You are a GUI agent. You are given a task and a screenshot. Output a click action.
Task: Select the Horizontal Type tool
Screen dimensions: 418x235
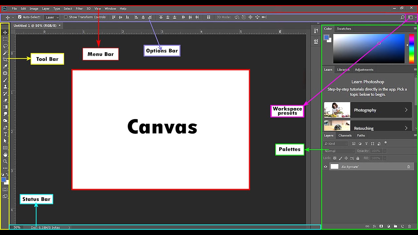pyautogui.click(x=5, y=134)
